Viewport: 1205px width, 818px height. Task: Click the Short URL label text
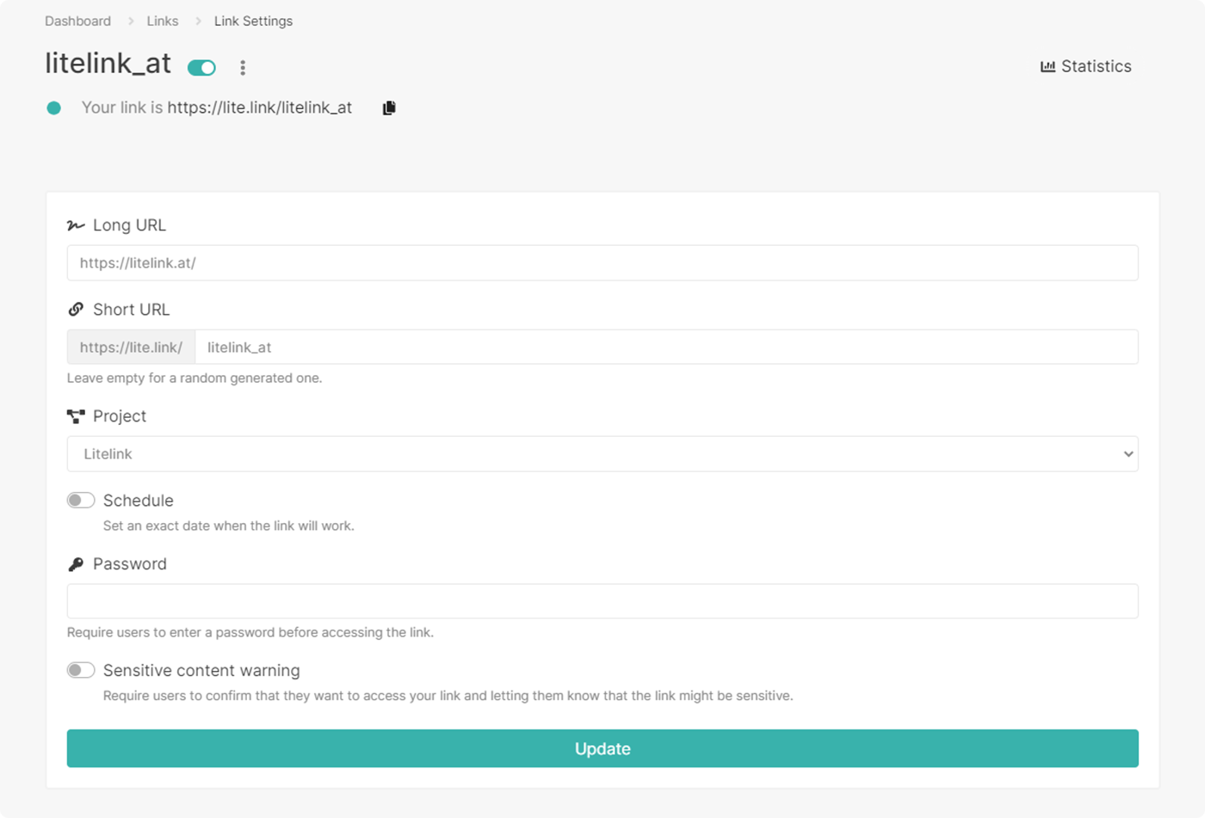tap(132, 310)
